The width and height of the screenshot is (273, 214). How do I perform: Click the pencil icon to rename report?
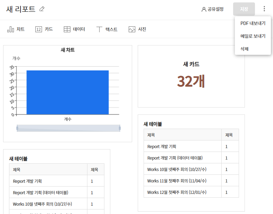[42, 9]
